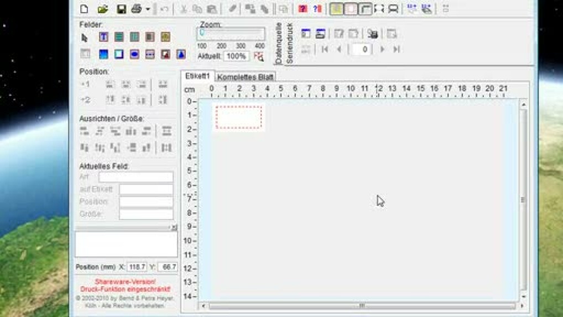Select the arrow pointer tool under Felder
The height and width of the screenshot is (317, 563).
click(x=85, y=38)
